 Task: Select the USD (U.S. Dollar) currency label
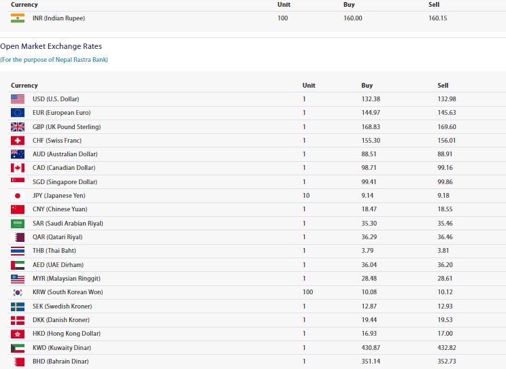pyautogui.click(x=56, y=99)
